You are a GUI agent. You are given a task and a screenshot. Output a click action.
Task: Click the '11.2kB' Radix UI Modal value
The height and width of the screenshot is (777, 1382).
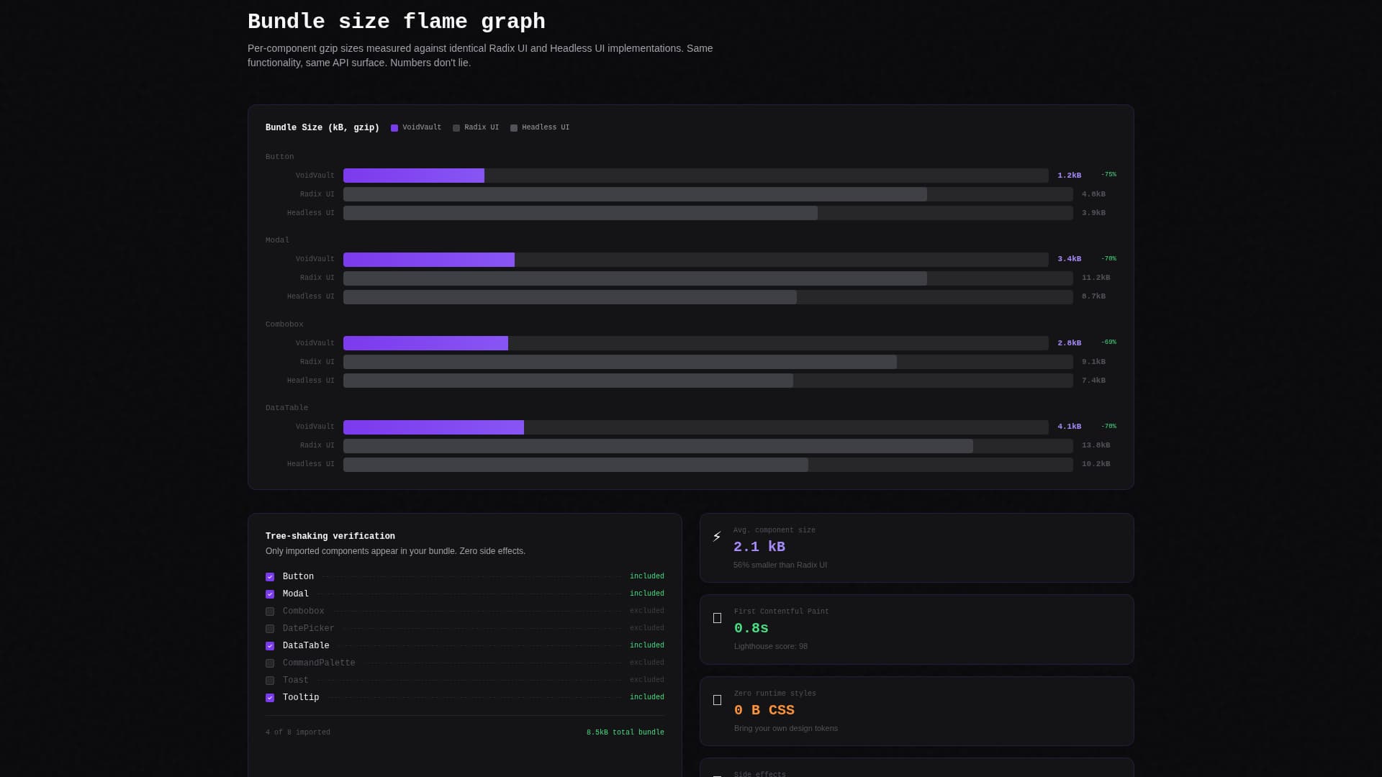(x=1096, y=278)
